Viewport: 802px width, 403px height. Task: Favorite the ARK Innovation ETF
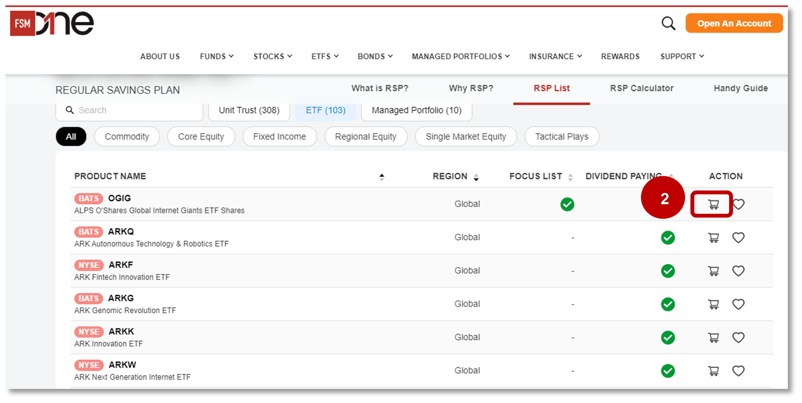click(739, 337)
